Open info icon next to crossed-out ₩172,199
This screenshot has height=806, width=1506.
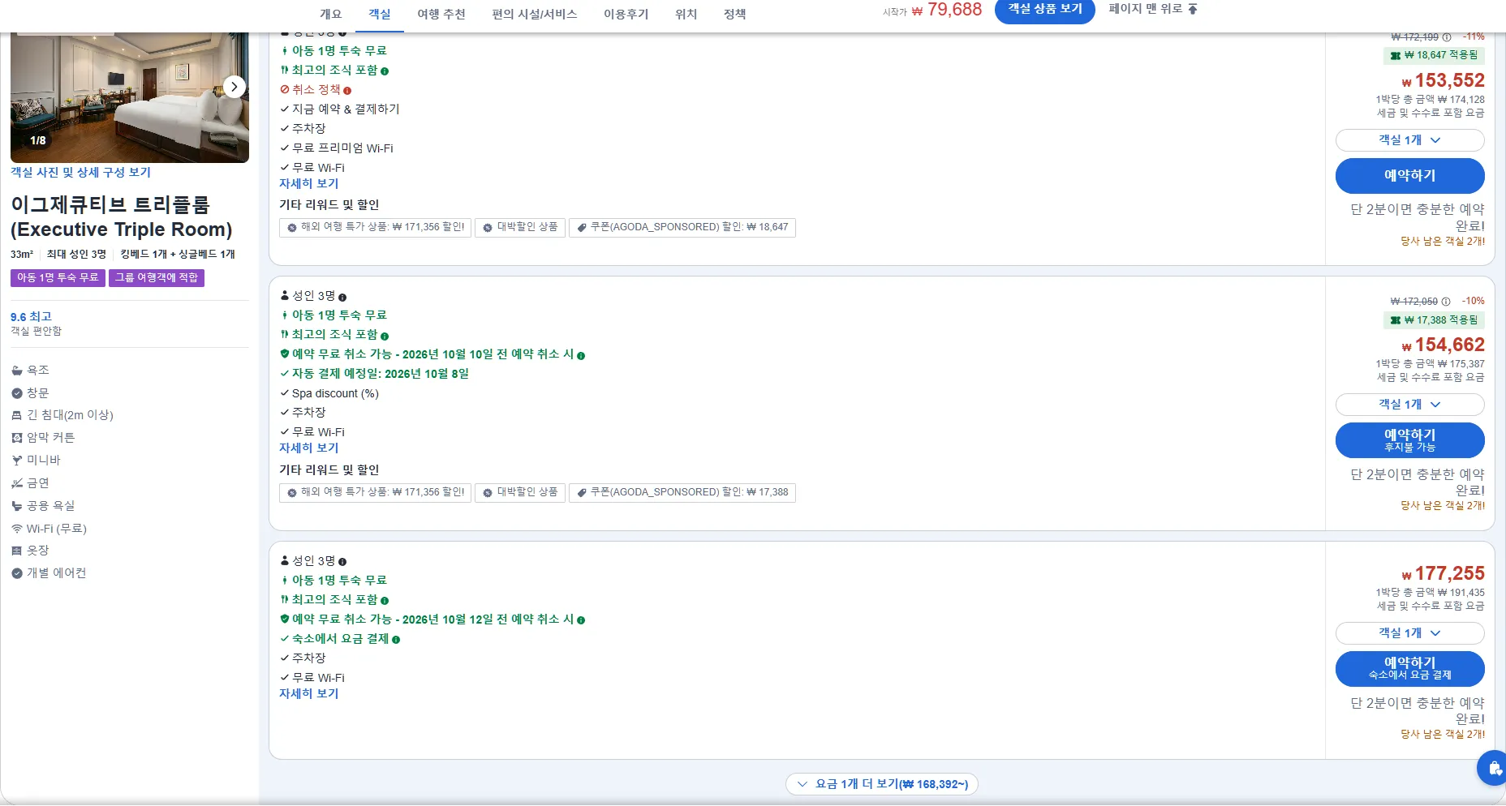[x=1446, y=37]
